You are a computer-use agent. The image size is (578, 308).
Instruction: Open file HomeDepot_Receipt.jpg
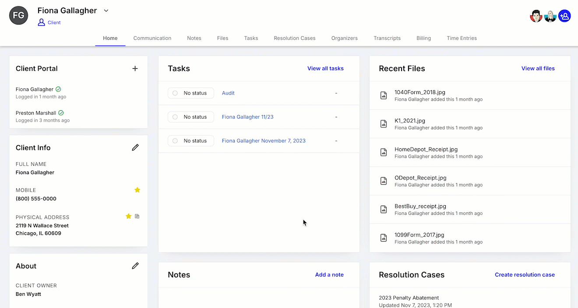point(426,149)
